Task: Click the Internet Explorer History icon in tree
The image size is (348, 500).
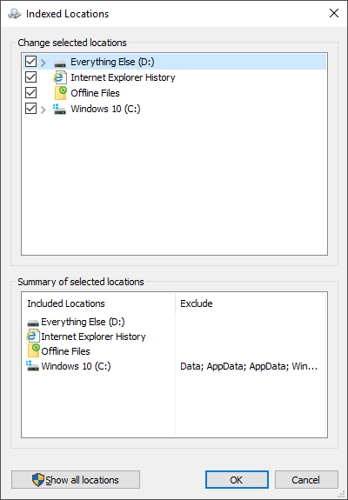Action: point(60,77)
